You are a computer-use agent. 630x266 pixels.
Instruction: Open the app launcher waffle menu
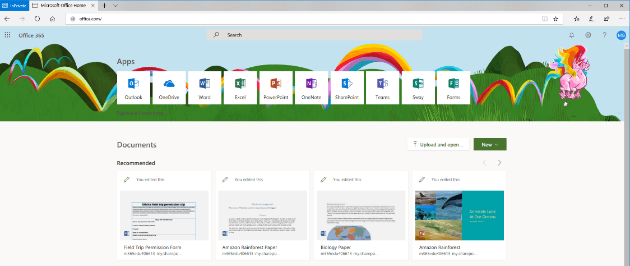7,35
